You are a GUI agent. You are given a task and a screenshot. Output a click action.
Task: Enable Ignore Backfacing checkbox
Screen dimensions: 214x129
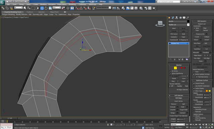pyautogui.click(x=170, y=73)
